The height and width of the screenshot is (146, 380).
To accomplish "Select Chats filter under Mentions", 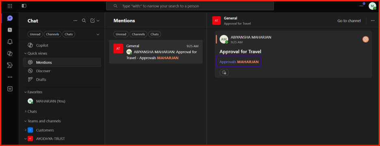I will click(155, 34).
